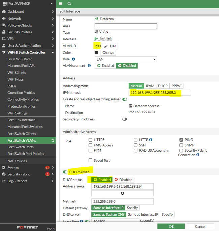Screen dimensions: 219x231
Task: Set DNS server to Same as Interface IP
Action: tap(143, 215)
